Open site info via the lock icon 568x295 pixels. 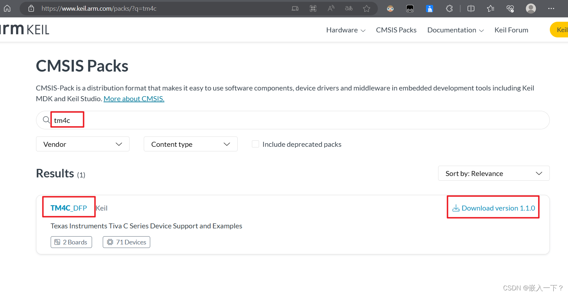click(31, 8)
